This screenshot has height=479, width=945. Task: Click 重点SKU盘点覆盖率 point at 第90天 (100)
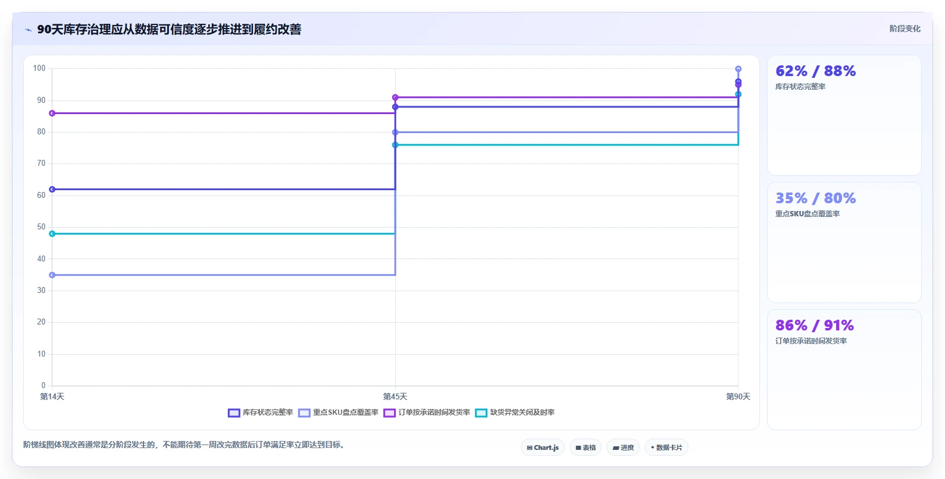pos(738,69)
